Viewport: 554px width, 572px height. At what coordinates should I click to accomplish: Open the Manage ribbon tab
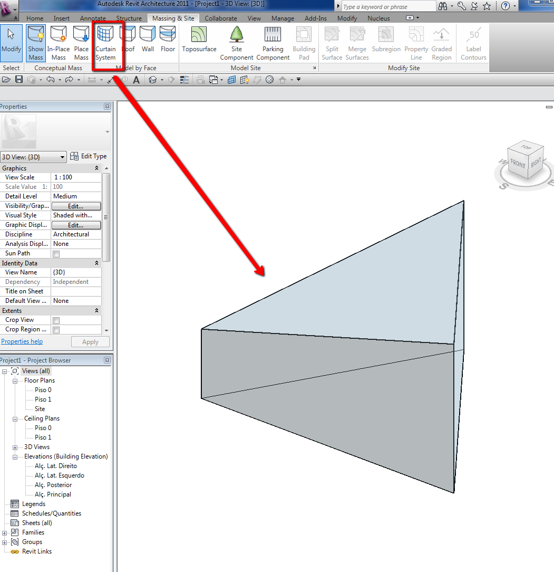tap(283, 18)
